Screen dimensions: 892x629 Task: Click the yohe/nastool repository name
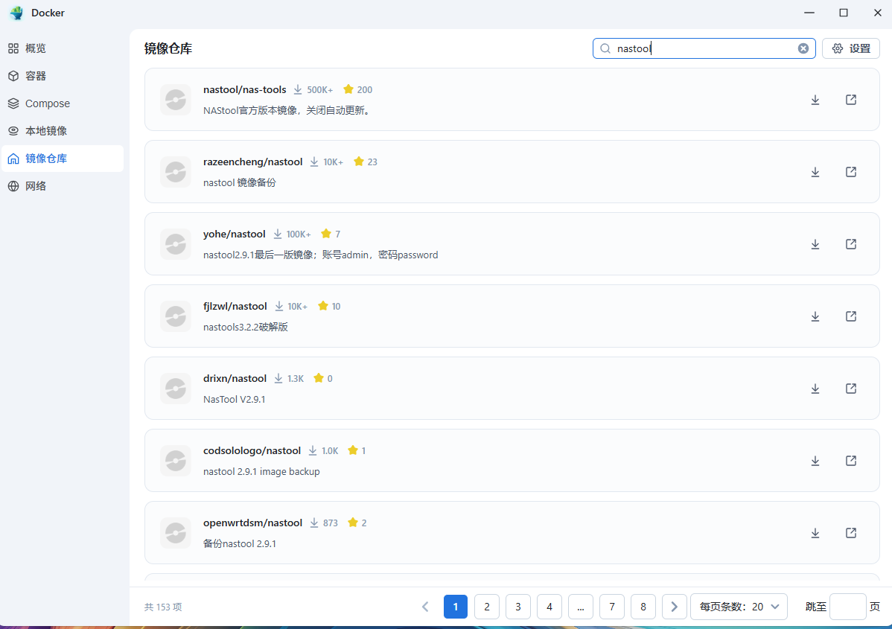click(x=235, y=234)
